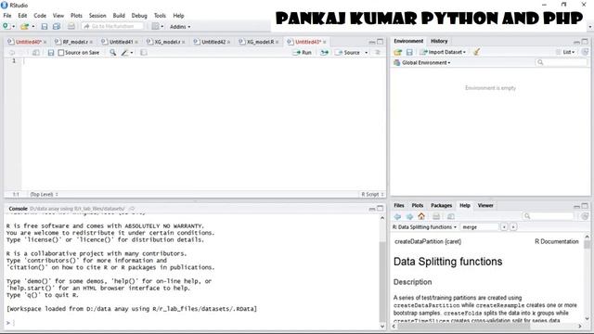Click the Find/Replace magnifier in editor toolbar

tap(113, 53)
